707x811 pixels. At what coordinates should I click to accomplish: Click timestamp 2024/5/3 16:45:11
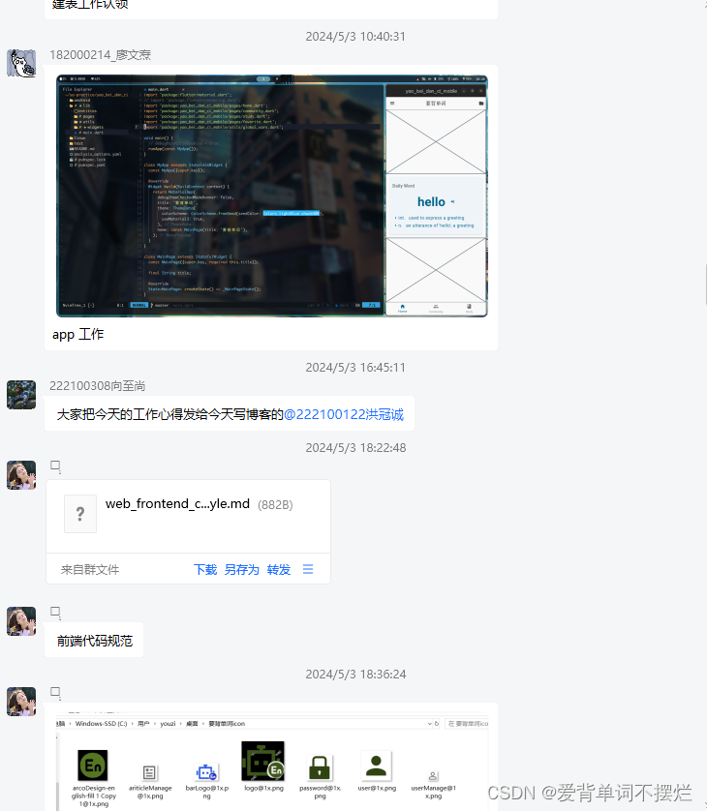click(x=355, y=368)
